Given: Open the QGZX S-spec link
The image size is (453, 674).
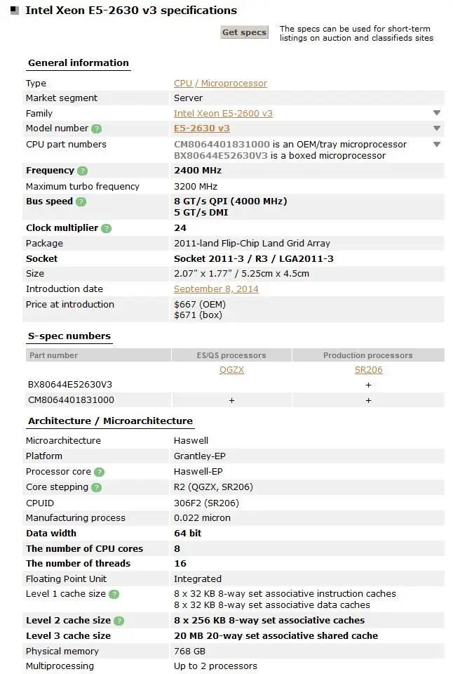Looking at the screenshot, I should (x=231, y=370).
